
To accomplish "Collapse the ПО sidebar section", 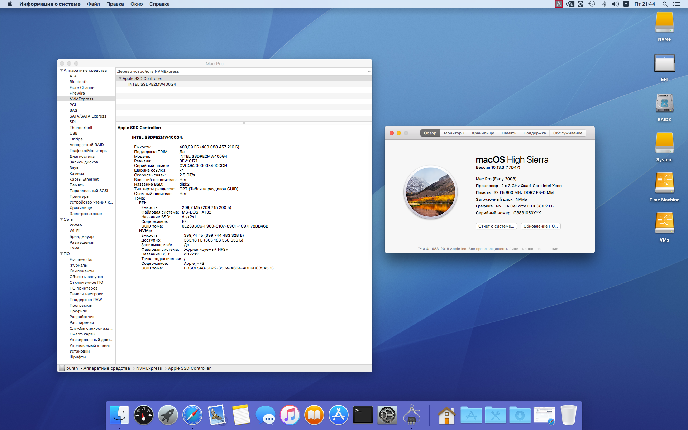I will click(x=62, y=254).
